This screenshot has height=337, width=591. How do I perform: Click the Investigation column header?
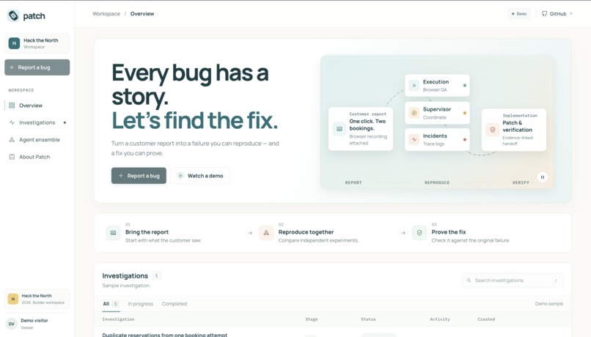click(x=118, y=319)
